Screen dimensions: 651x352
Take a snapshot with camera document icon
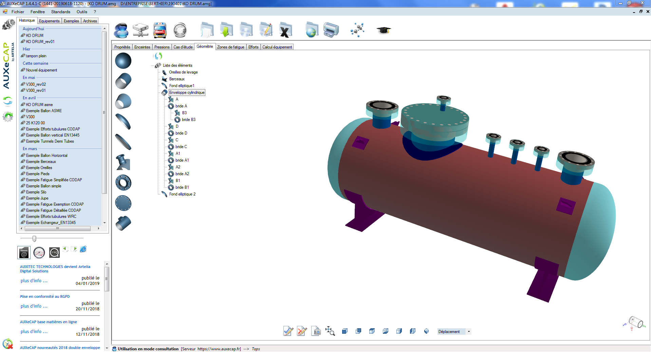(316, 331)
